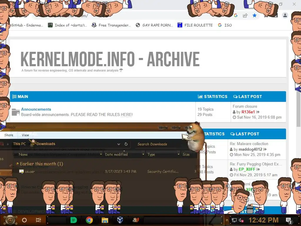Click view-post icon next to maddog4012

click(265, 149)
